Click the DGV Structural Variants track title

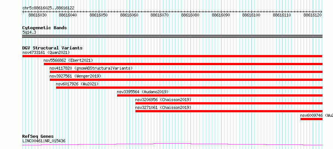52,48
